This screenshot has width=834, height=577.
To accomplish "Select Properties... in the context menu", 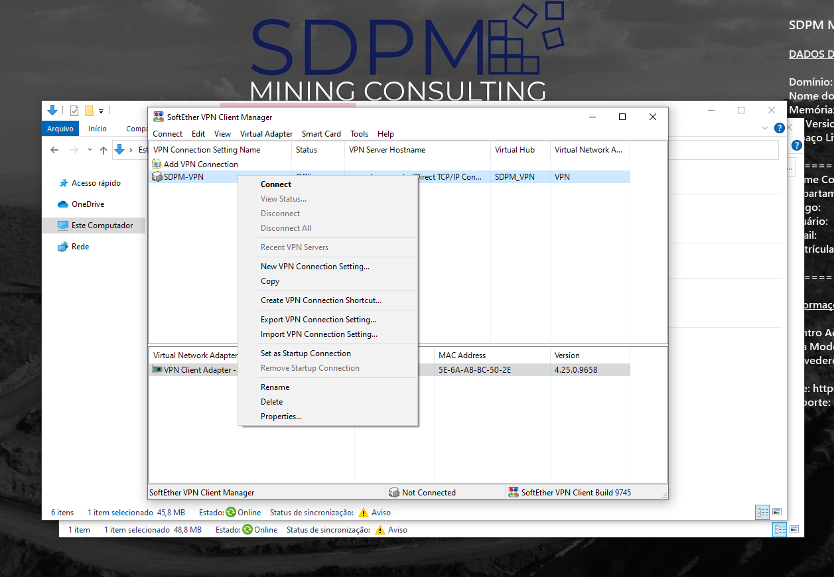I will click(281, 417).
